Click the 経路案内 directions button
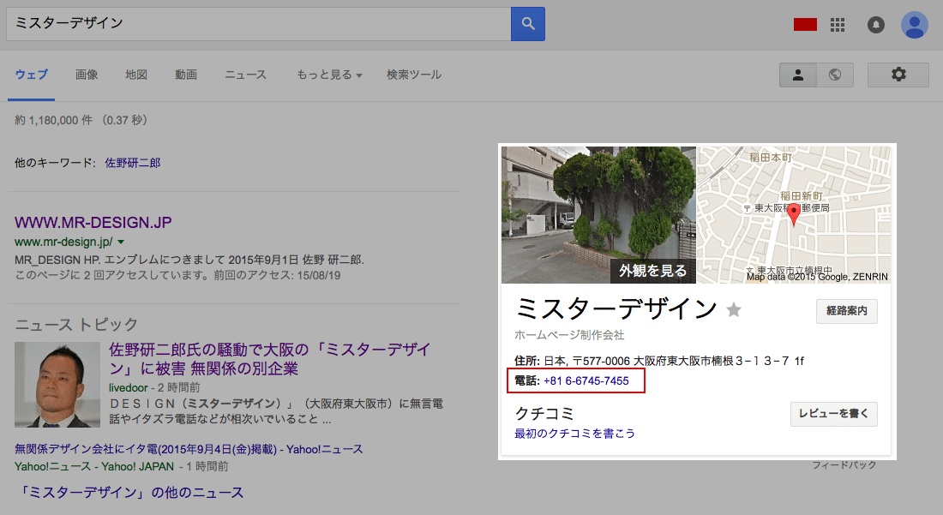 pos(847,311)
